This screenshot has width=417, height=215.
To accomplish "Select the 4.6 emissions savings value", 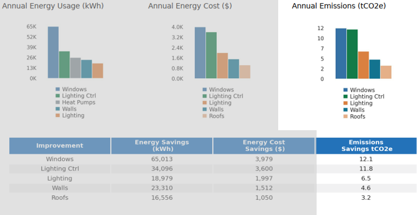I will [x=366, y=188].
